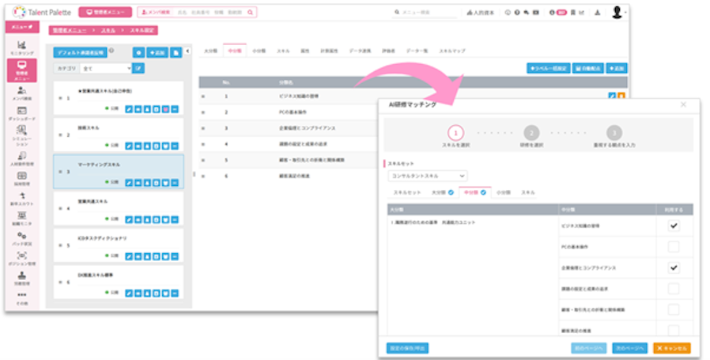
Task: Click the スキル breadcrumb link
Action: click(x=108, y=30)
